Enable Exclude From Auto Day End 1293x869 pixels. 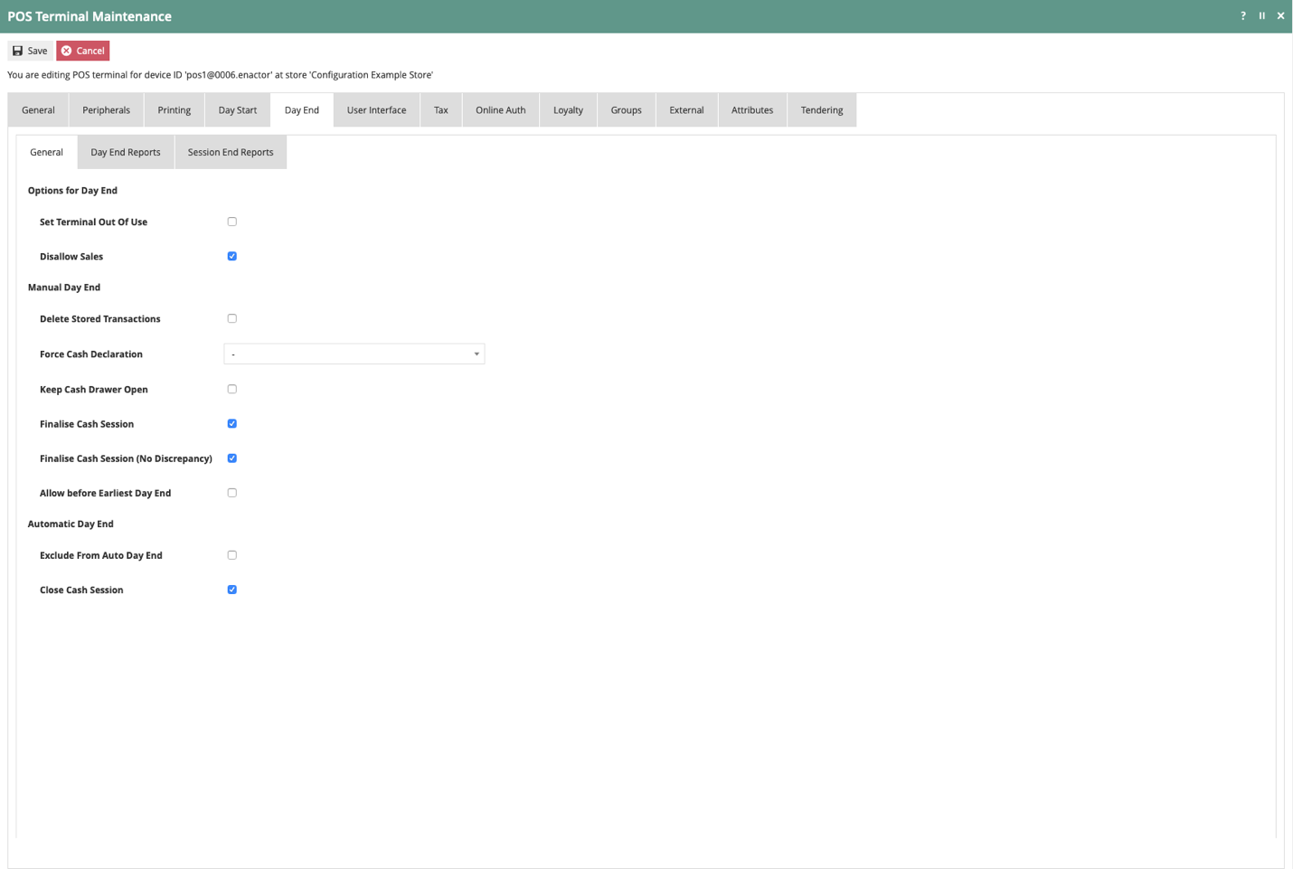[x=232, y=555]
